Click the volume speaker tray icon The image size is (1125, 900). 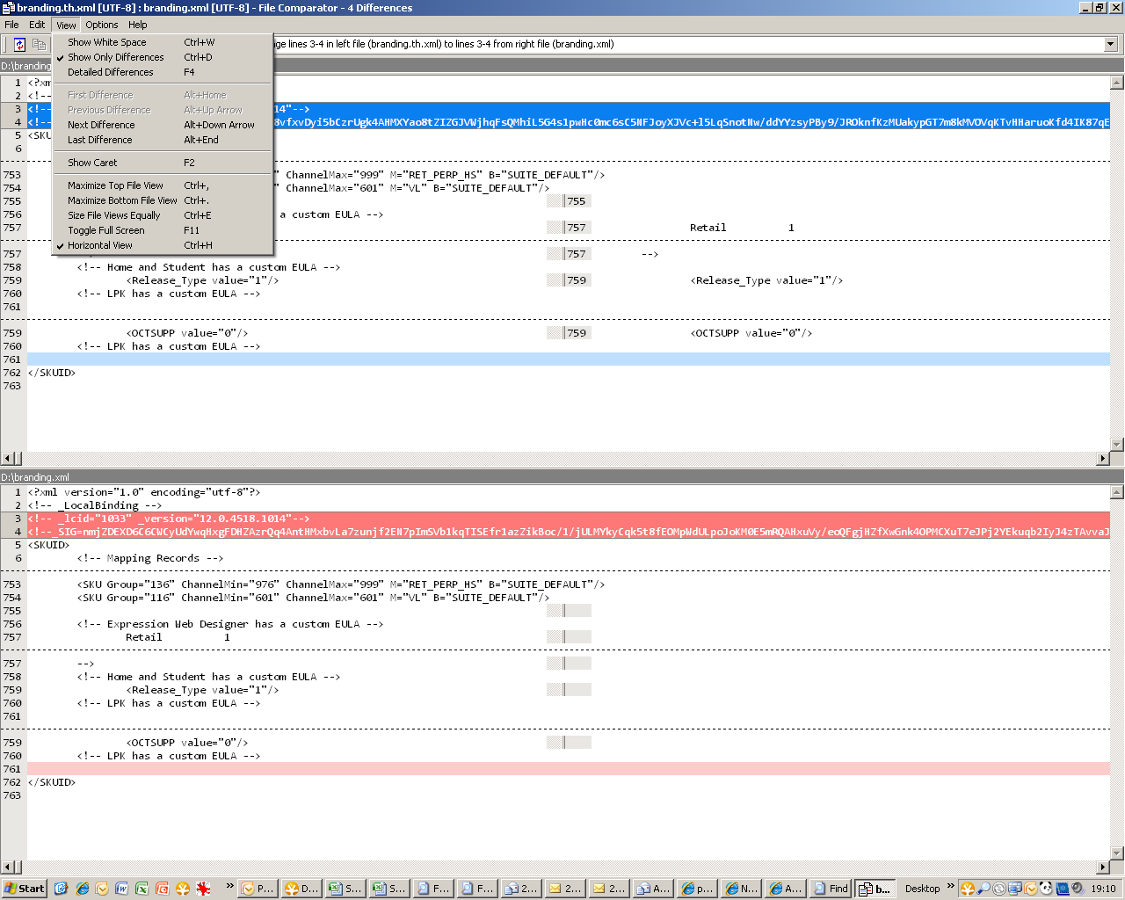click(x=1077, y=889)
